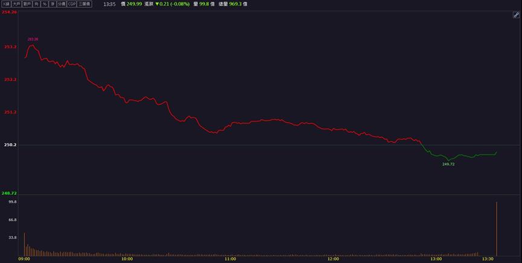Click the total volume value 969.3
The width and height of the screenshot is (522, 263).
point(235,4)
